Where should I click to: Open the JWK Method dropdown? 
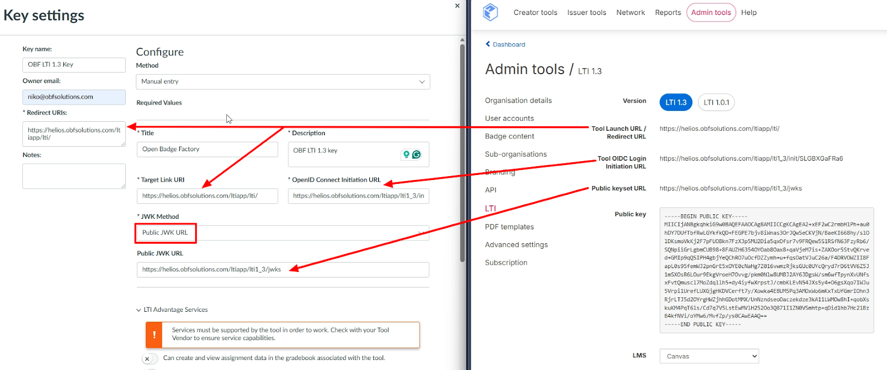coord(283,233)
